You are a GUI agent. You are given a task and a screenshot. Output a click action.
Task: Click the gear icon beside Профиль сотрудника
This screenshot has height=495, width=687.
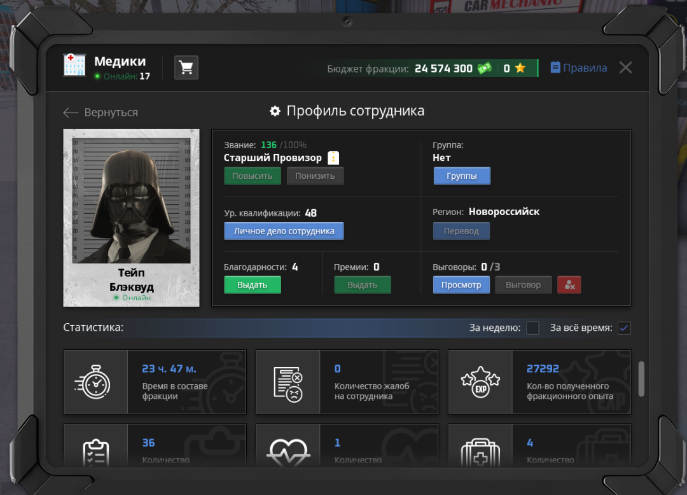click(x=275, y=111)
